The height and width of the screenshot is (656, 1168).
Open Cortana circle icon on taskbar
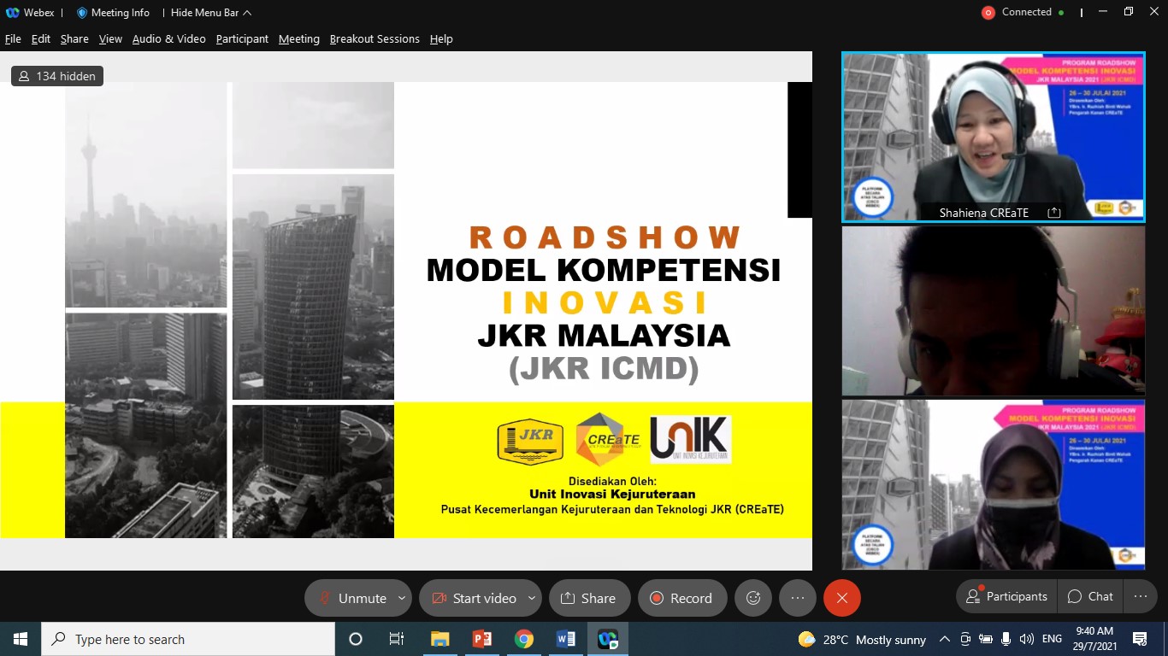tap(356, 639)
